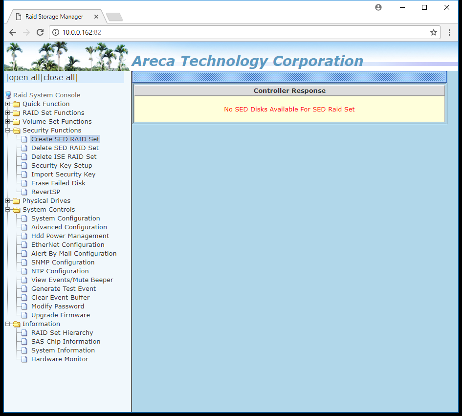Click the 'open all' link
Viewport: 462px width, 416px height.
coord(24,78)
